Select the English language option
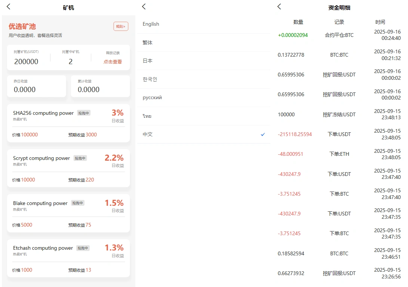The image size is (408, 287). (151, 24)
